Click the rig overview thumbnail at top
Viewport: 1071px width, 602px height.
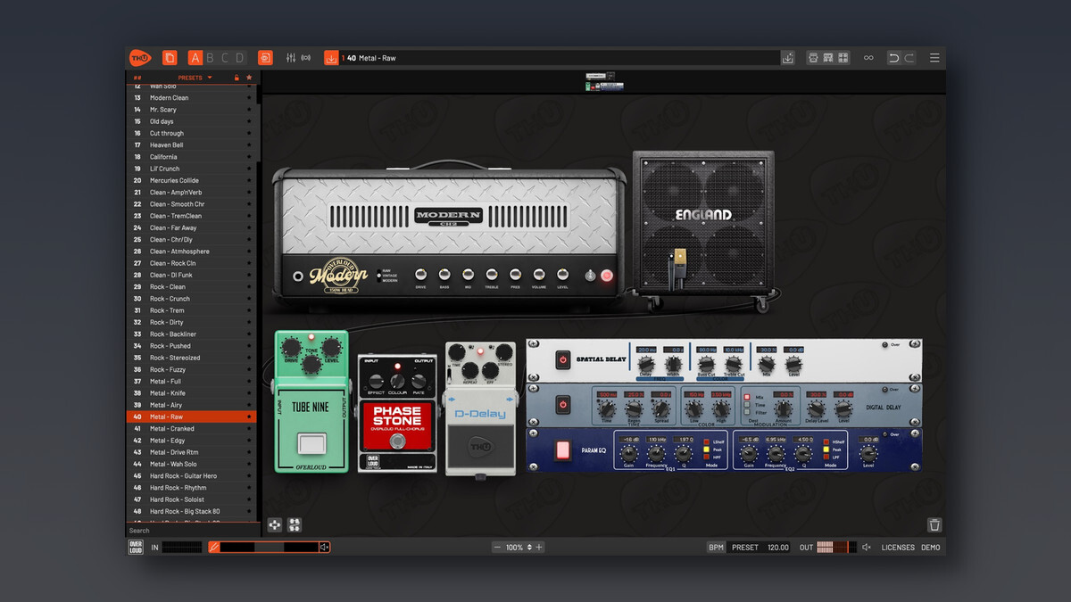[x=604, y=84]
